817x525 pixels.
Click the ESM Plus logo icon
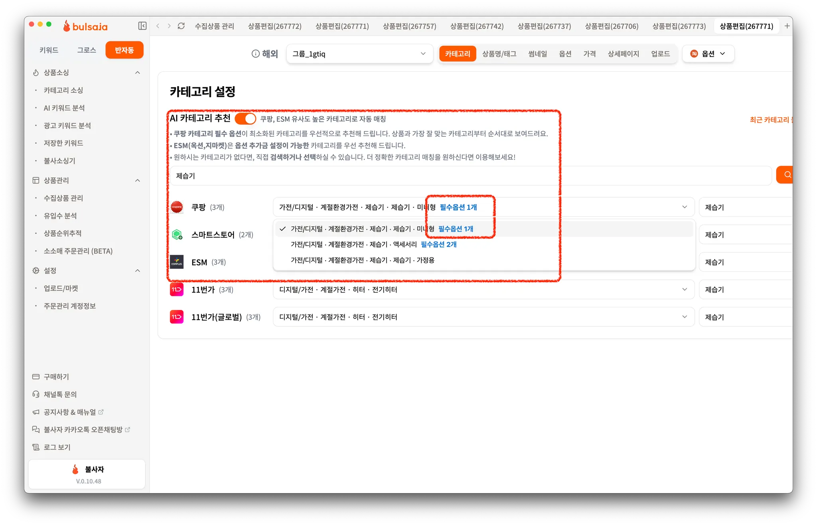point(177,262)
